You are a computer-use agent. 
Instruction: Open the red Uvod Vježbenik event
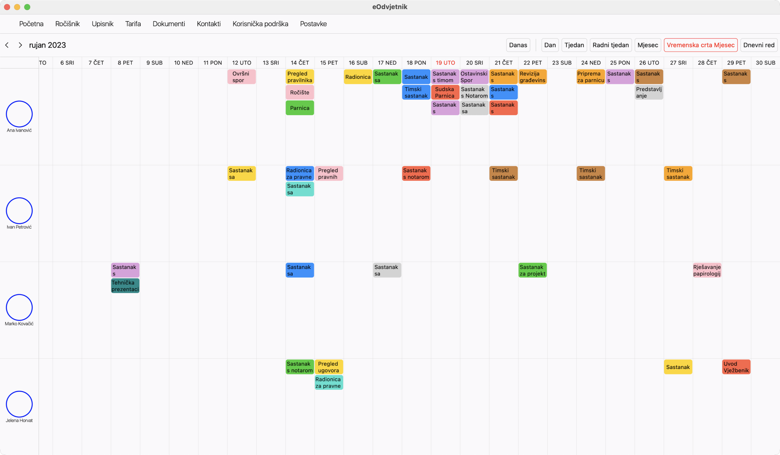coord(736,367)
